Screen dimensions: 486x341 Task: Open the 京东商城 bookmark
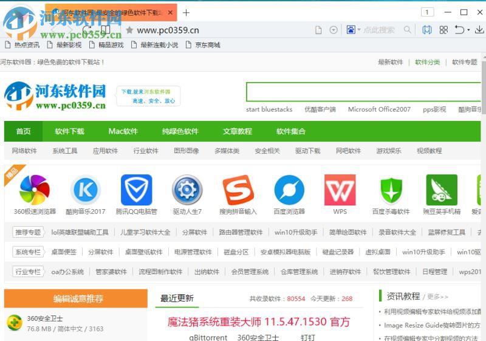203,45
